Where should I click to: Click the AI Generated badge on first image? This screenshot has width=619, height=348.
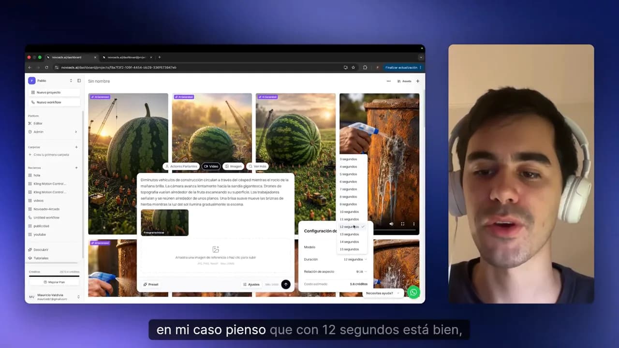coord(100,97)
